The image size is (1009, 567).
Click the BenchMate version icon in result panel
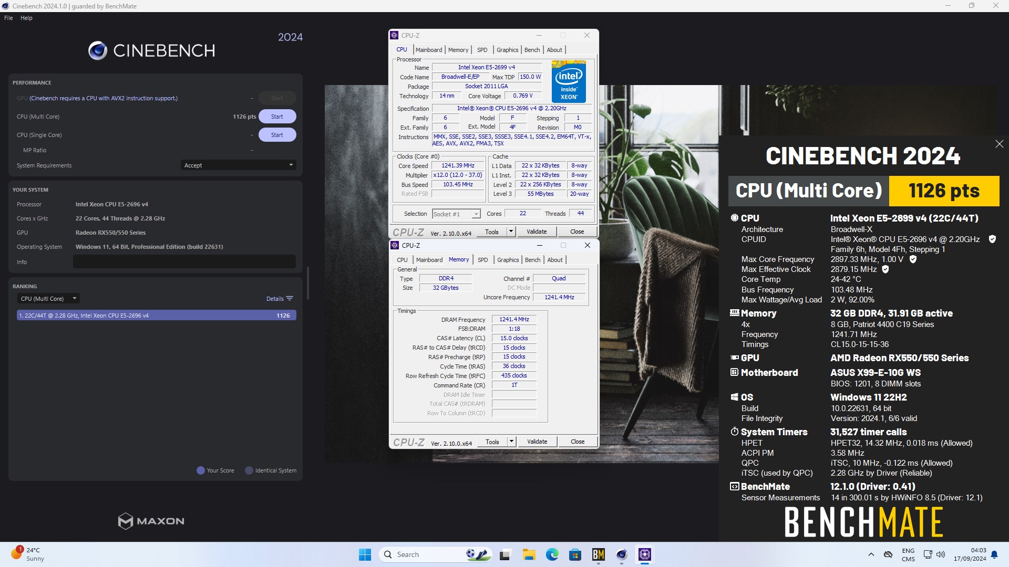[734, 486]
